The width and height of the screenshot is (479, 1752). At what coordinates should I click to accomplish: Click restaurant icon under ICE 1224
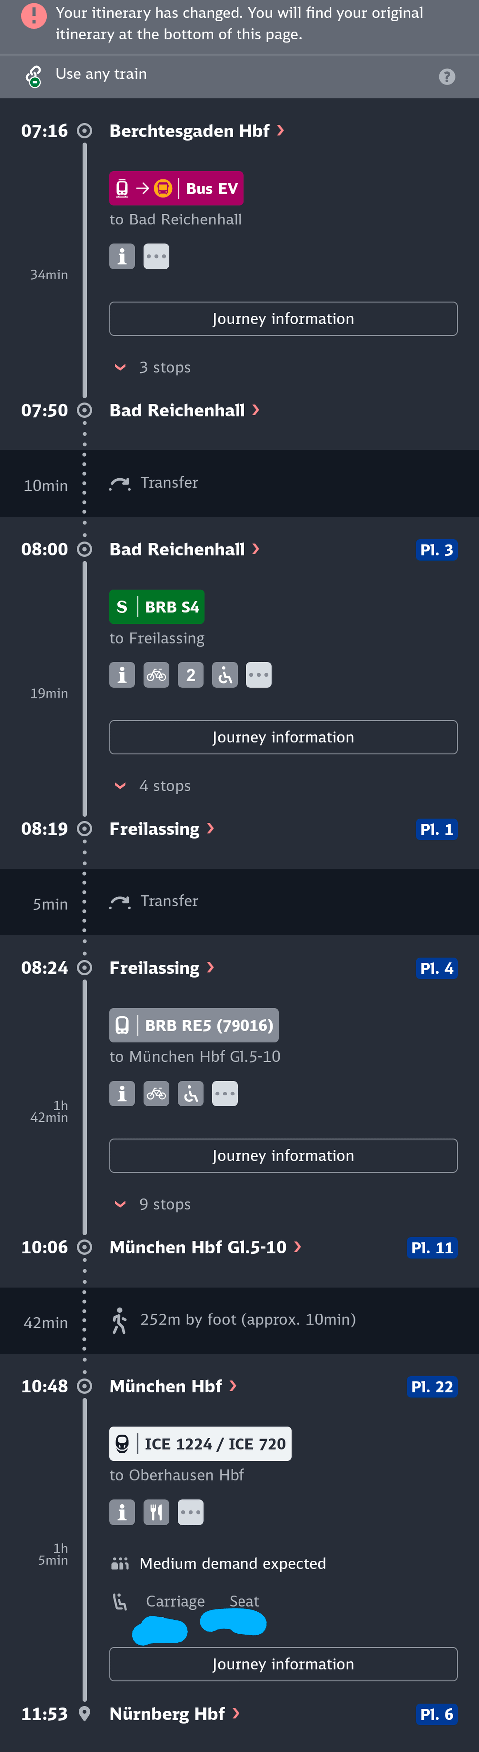click(x=157, y=1512)
